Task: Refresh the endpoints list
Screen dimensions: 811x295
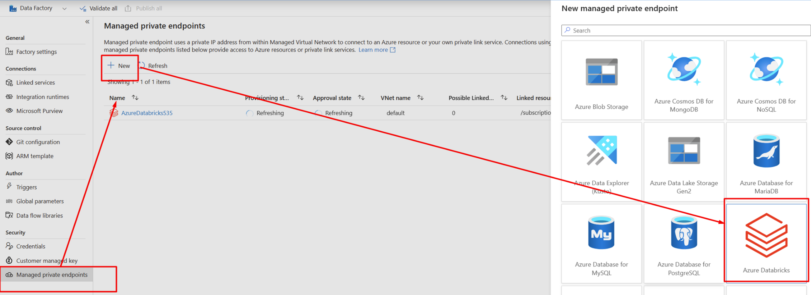Action: point(153,65)
